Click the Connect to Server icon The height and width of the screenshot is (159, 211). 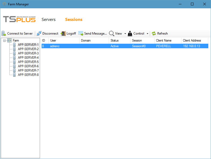click(4, 34)
